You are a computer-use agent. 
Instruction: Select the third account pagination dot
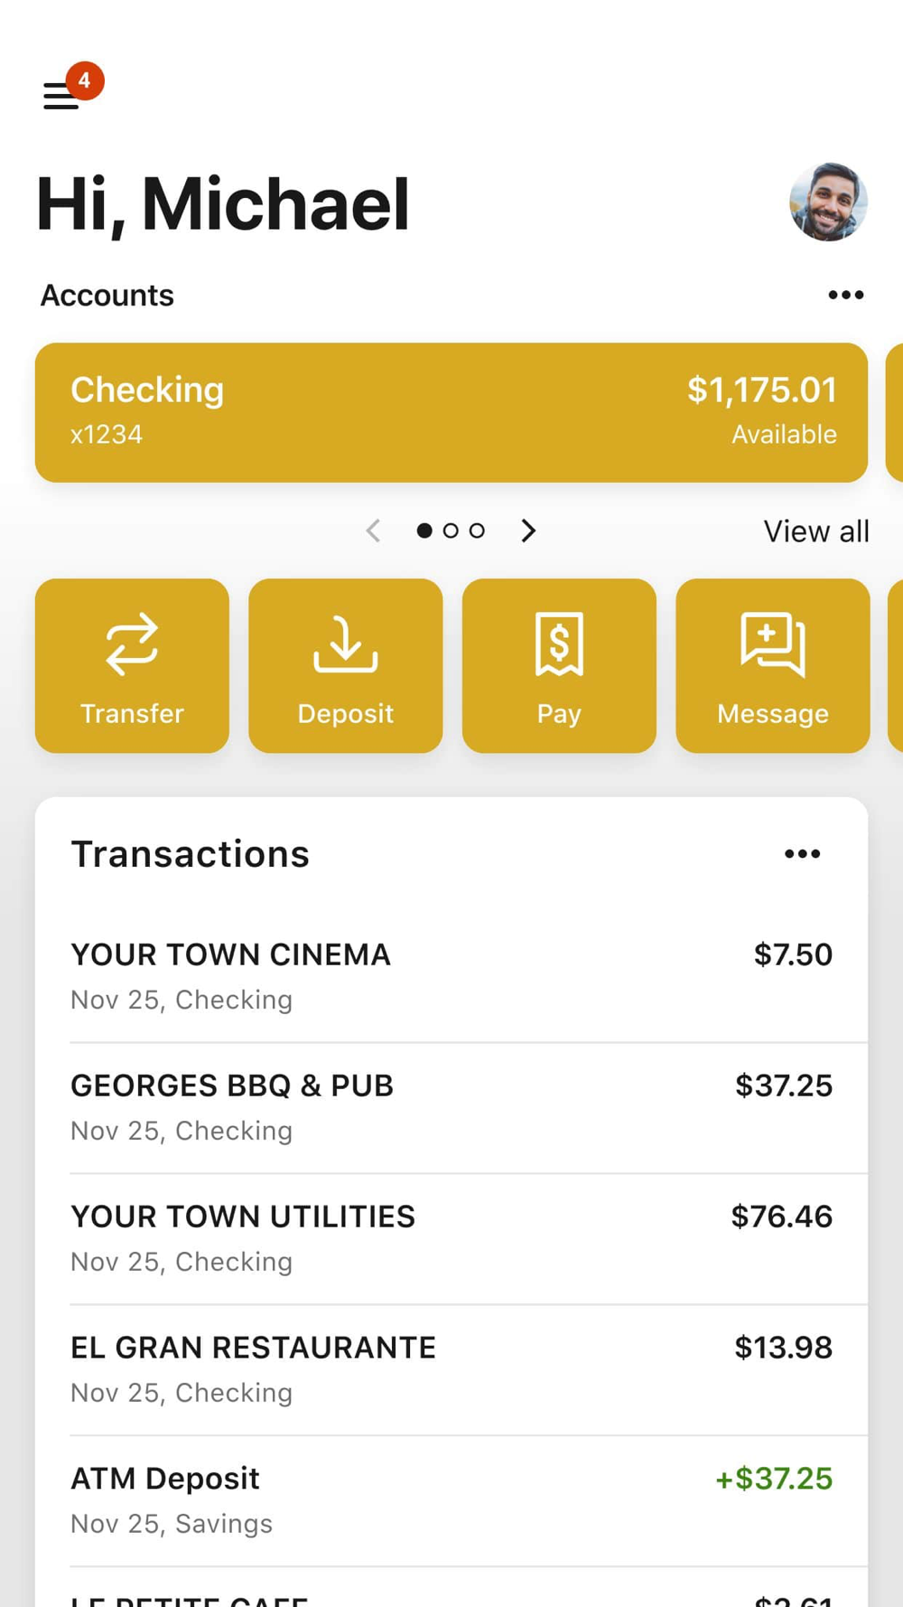[x=477, y=531]
